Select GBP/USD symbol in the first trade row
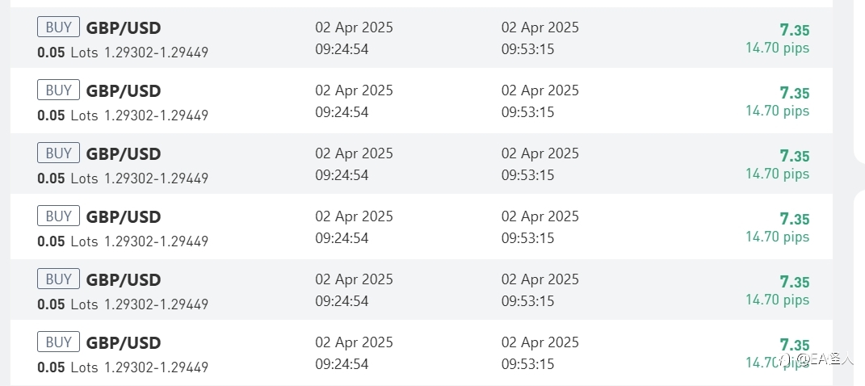 [124, 28]
